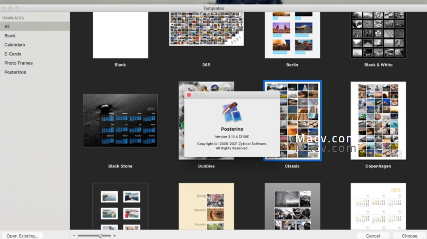Select the Black & White template thumbnail

pos(378,35)
